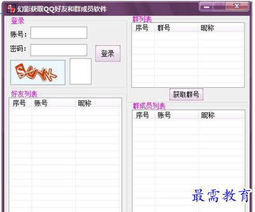Click the 昵称 column header in 群列表
The height and width of the screenshot is (212, 255).
coord(220,28)
